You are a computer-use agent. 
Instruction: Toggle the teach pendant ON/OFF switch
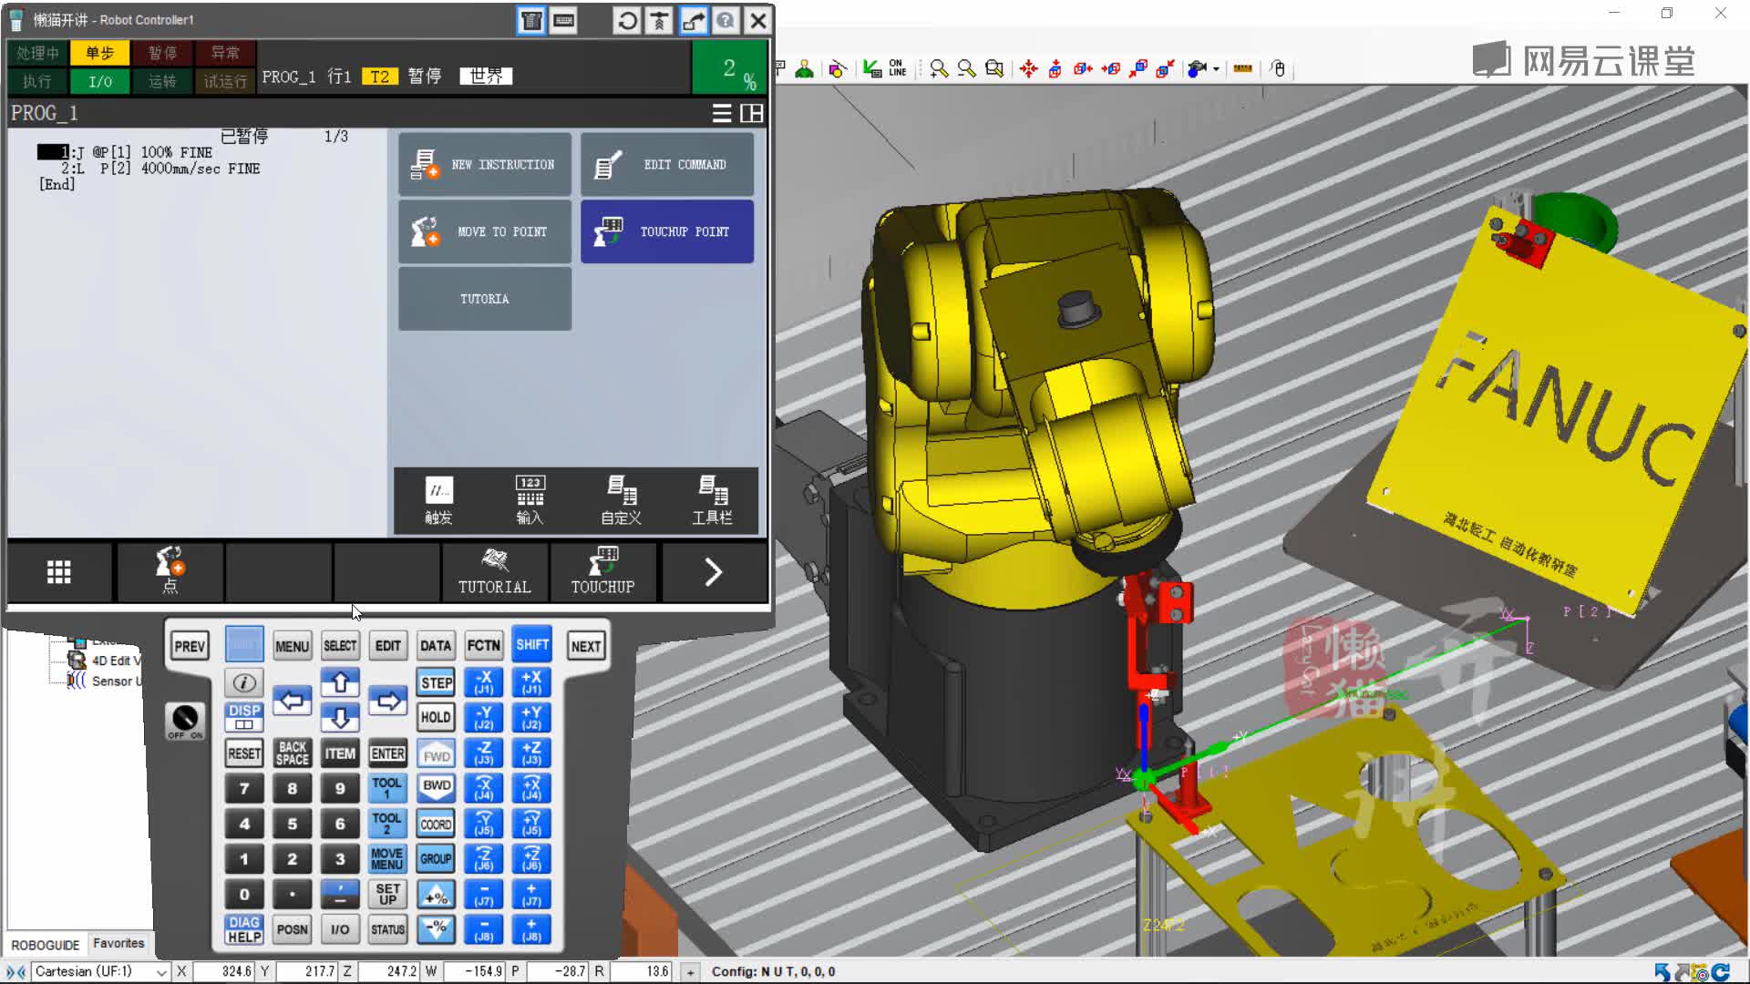point(185,720)
